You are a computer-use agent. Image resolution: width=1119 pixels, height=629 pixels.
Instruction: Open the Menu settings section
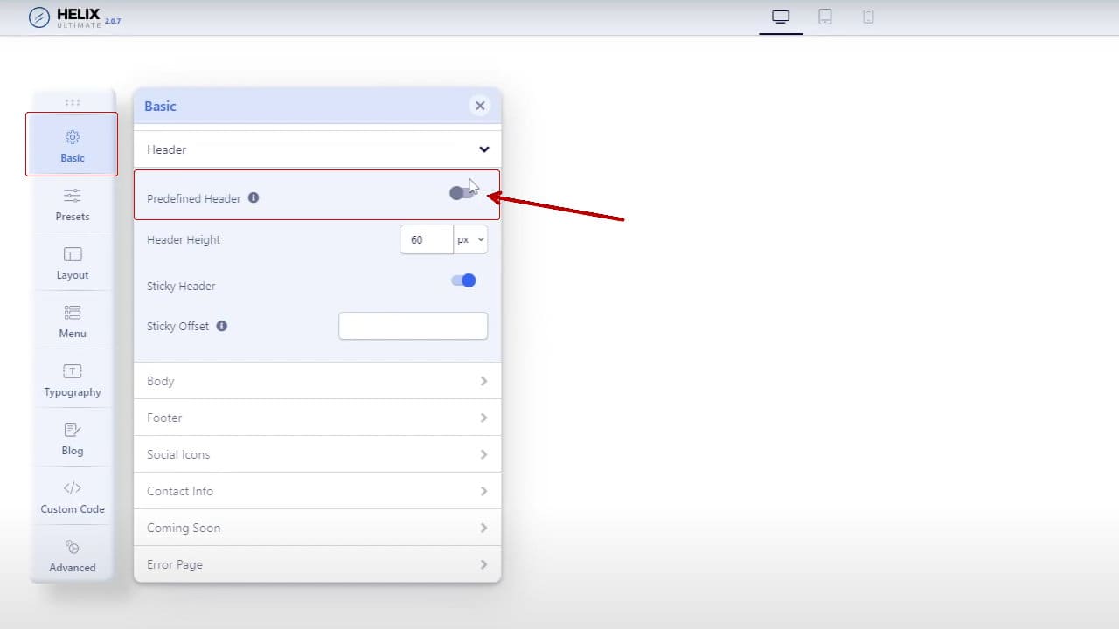click(73, 321)
